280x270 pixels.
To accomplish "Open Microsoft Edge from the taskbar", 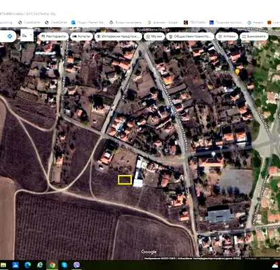I will pos(28,265).
